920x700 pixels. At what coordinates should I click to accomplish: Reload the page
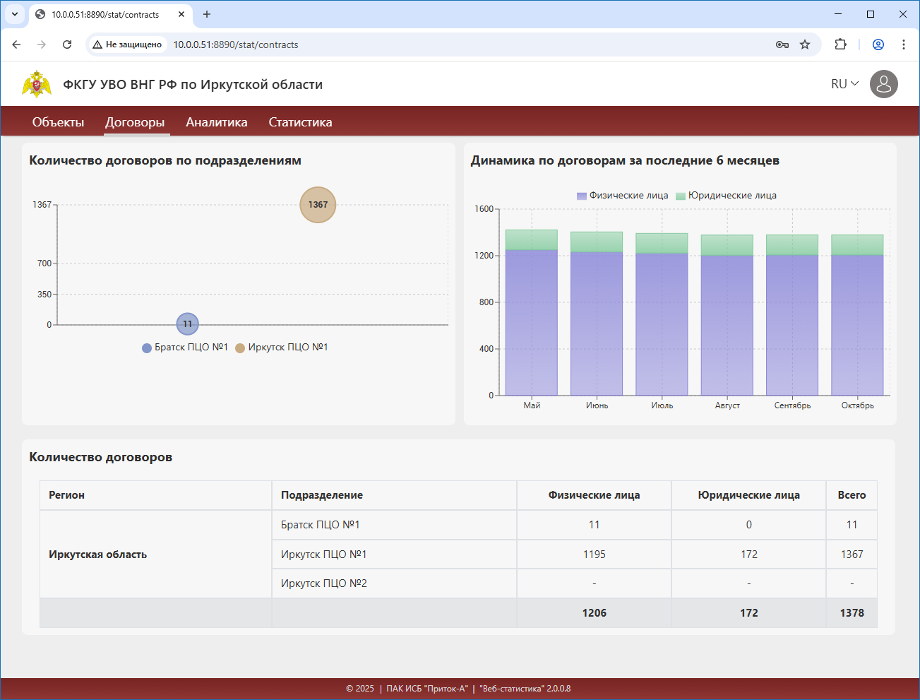(67, 45)
